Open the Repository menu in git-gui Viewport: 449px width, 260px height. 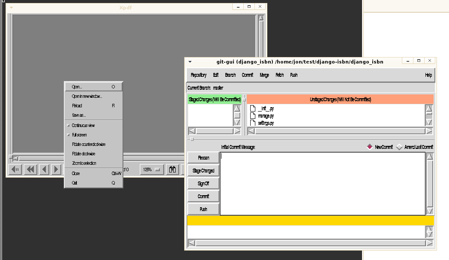[x=198, y=75]
